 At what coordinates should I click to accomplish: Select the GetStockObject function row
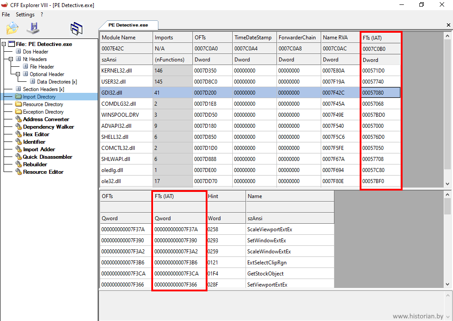[266, 274]
